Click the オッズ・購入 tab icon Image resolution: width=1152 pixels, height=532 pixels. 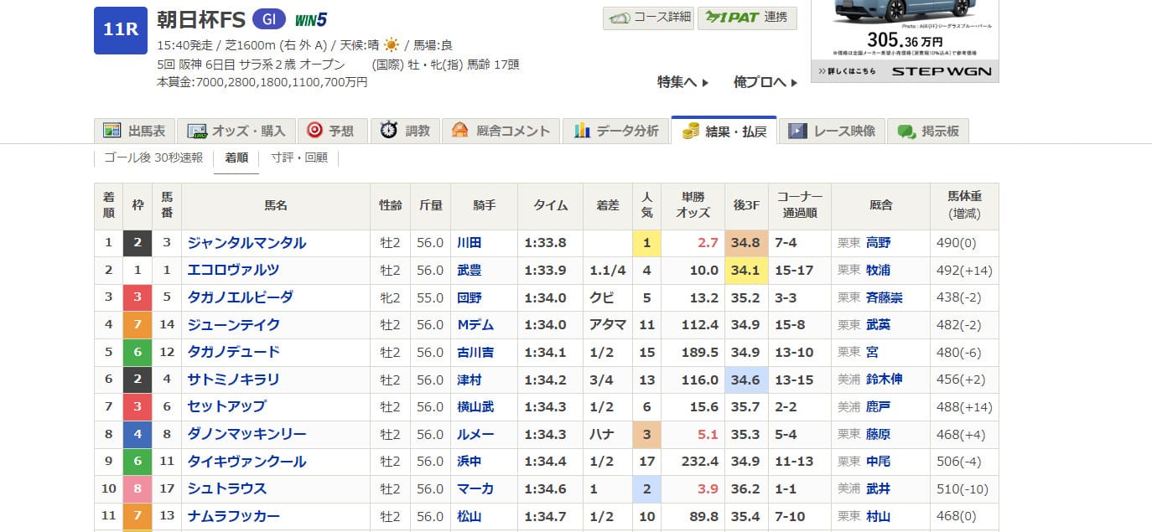(x=196, y=131)
